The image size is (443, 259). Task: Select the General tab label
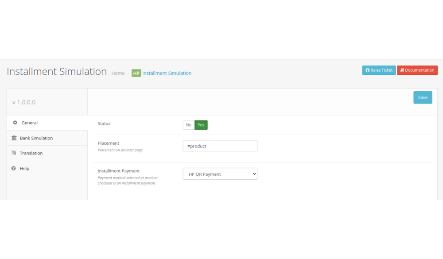(30, 123)
